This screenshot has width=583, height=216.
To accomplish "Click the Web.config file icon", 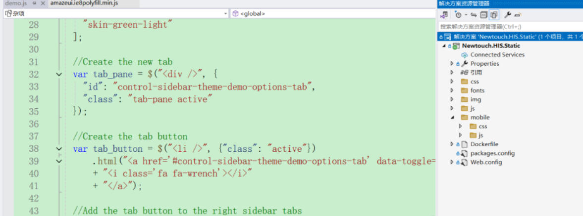I will [464, 162].
